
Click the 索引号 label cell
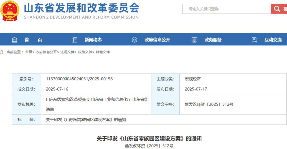(26, 79)
